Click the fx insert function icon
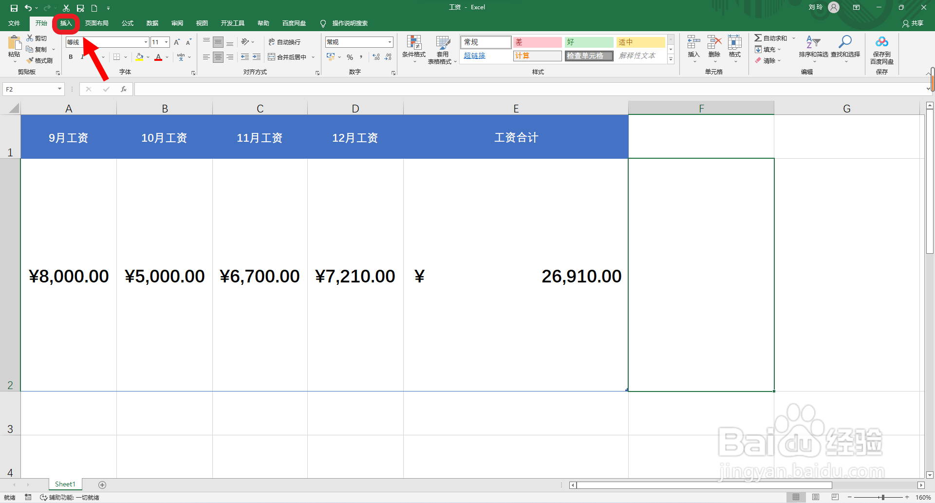935x503 pixels. (x=124, y=89)
